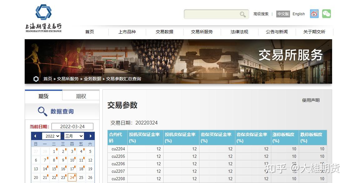Image resolution: width=349 pixels, height=183 pixels.
Task: Open the 上市品种 menu item
Action: [x=127, y=32]
